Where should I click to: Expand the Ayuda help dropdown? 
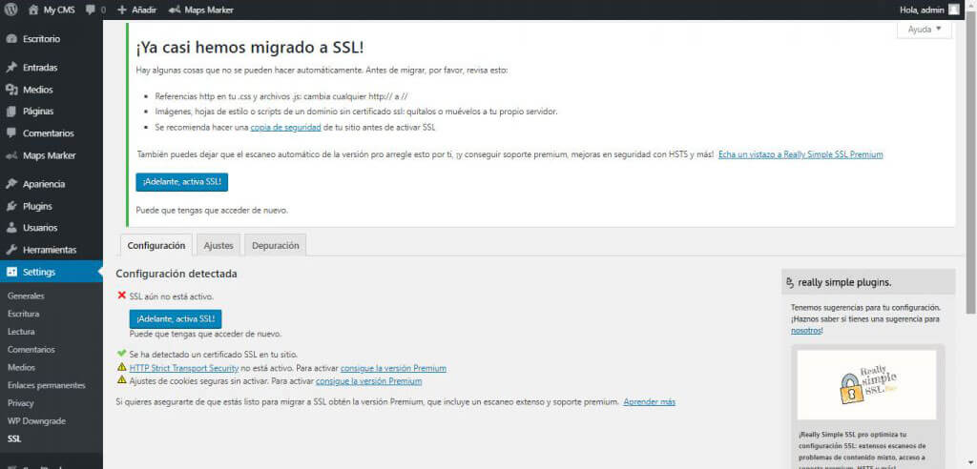[925, 30]
